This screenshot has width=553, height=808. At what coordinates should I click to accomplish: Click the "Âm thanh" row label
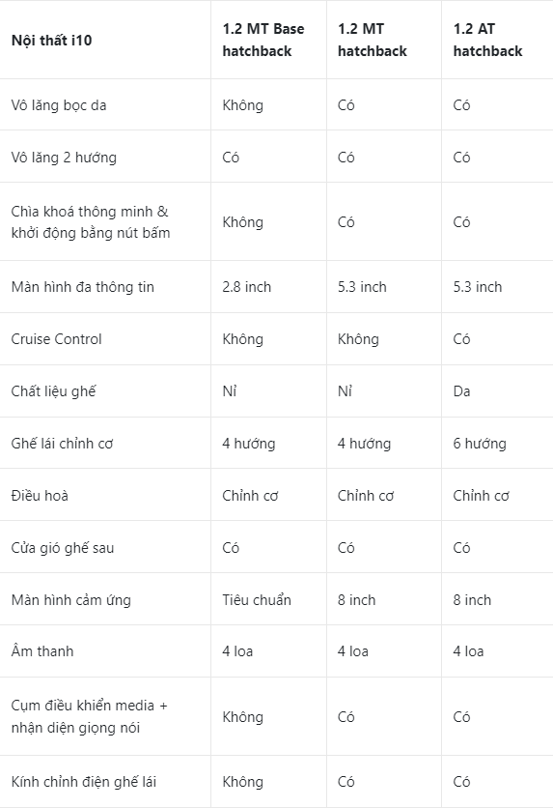42,651
